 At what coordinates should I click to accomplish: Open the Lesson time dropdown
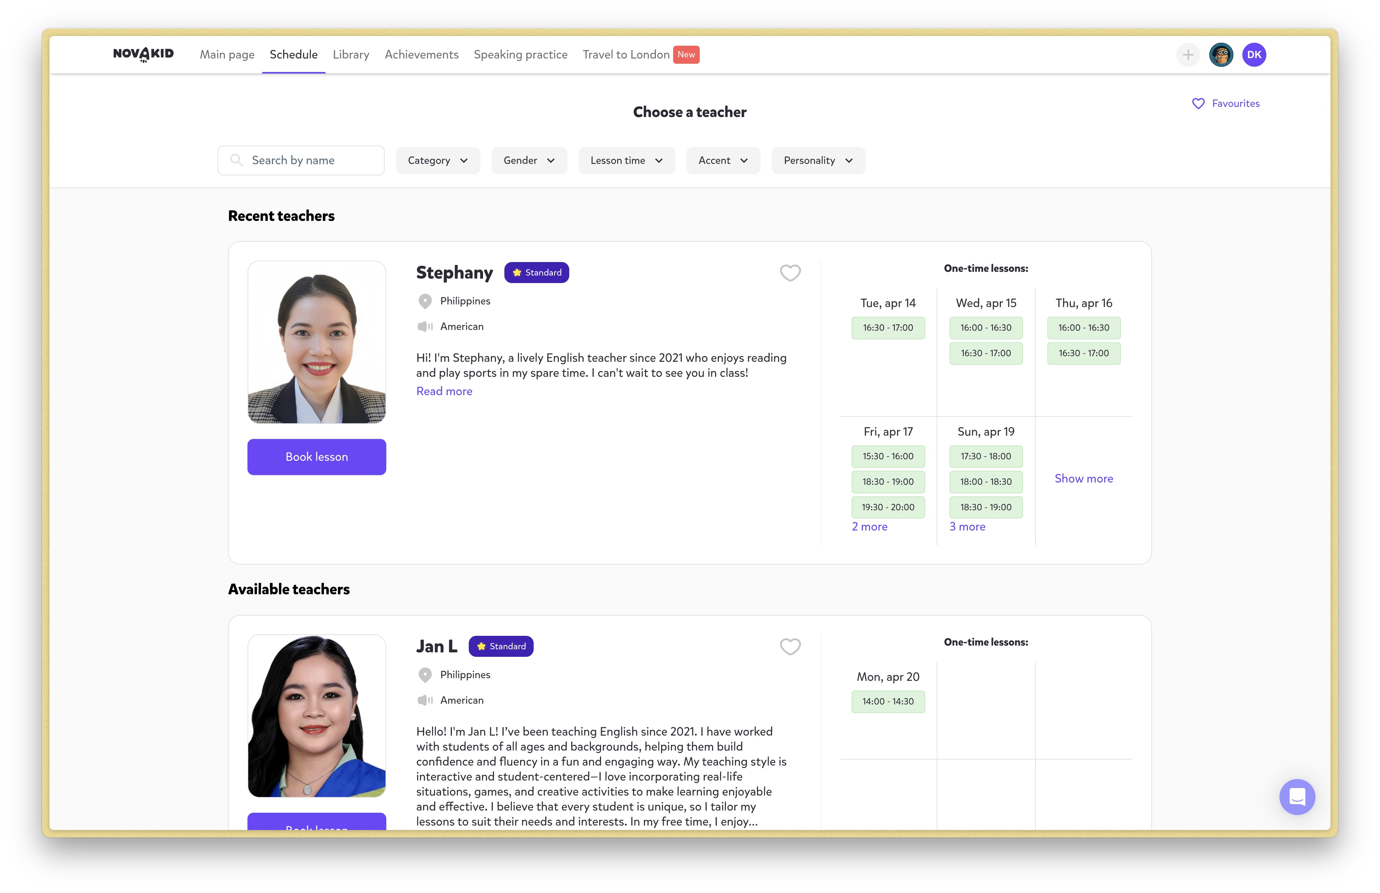click(x=626, y=160)
